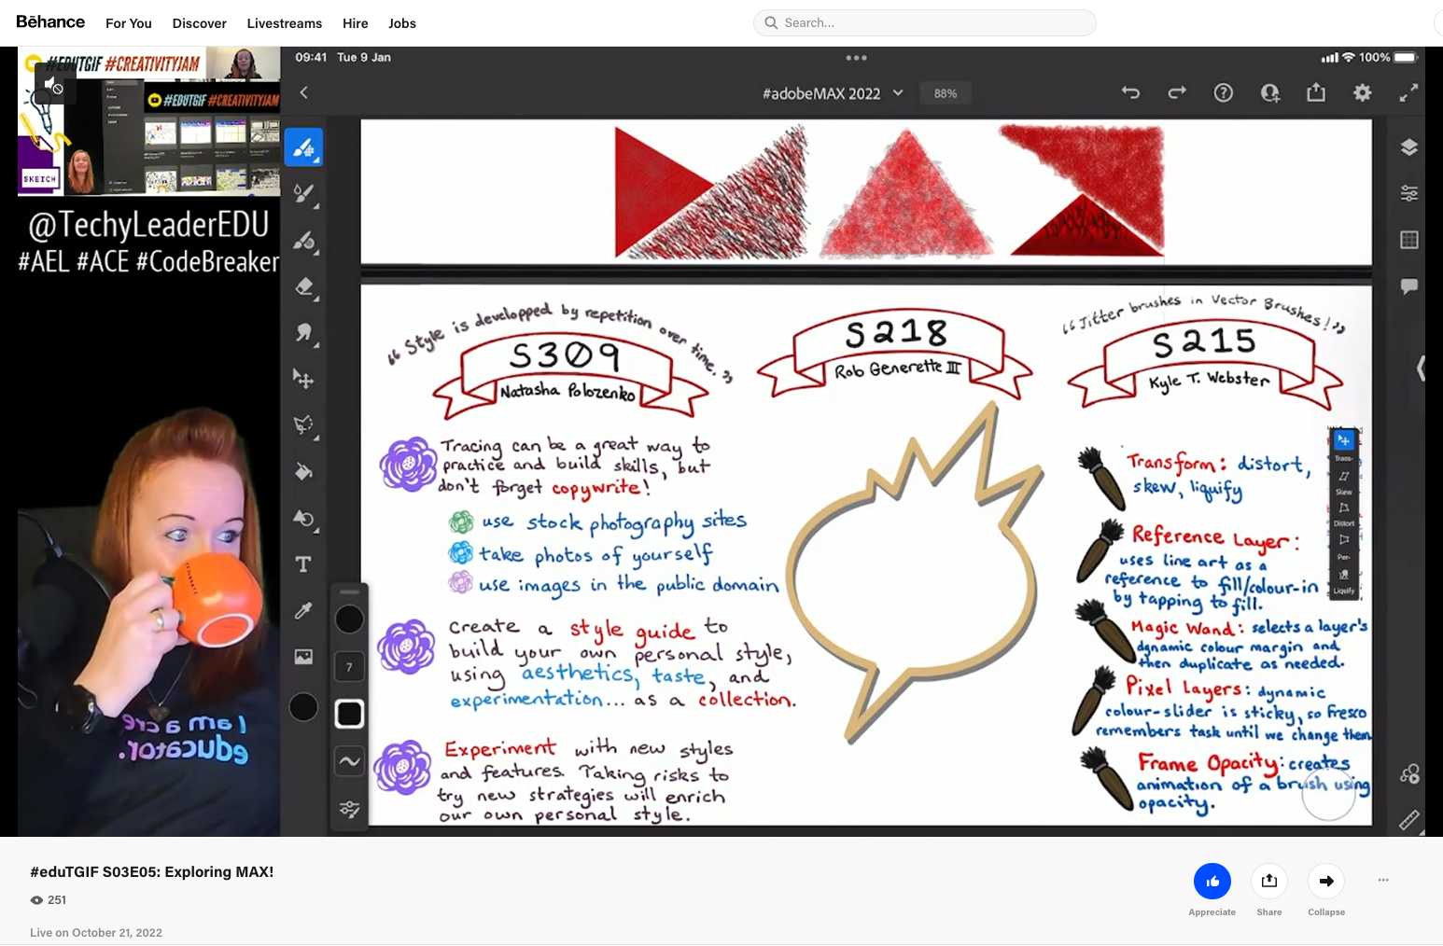Expand the right-edge panel chevron
This screenshot has width=1443, height=946.
click(x=1420, y=369)
